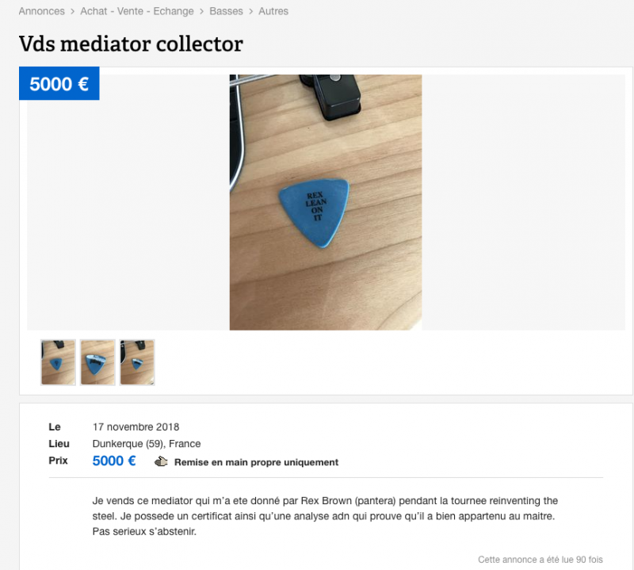This screenshot has height=570, width=634.
Task: Select the Autres breadcrumb link
Action: [273, 11]
